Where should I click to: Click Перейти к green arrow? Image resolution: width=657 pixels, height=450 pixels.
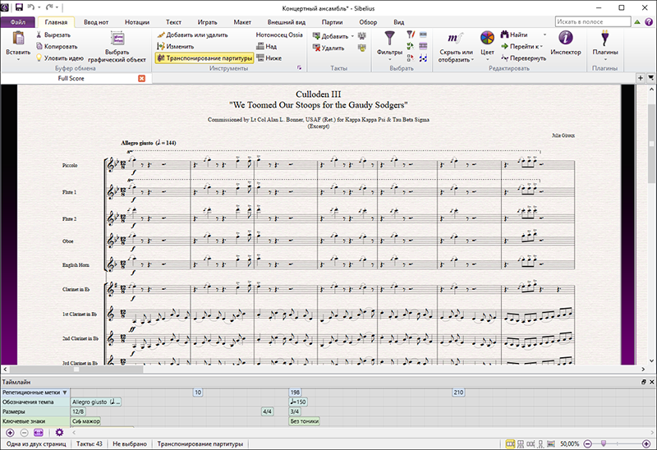pyautogui.click(x=504, y=46)
